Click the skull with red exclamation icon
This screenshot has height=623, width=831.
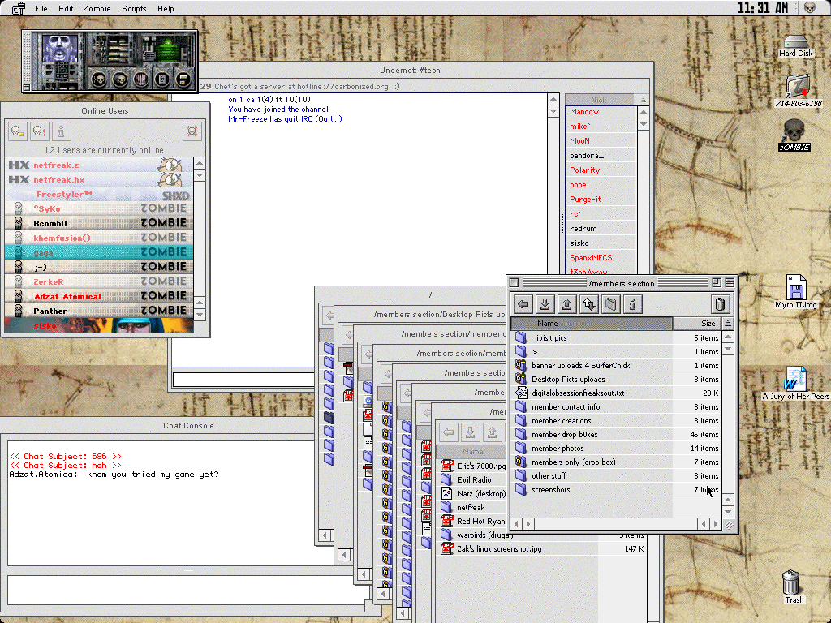pos(39,131)
